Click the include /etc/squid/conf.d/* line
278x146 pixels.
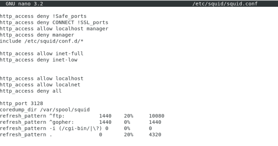click(41, 41)
